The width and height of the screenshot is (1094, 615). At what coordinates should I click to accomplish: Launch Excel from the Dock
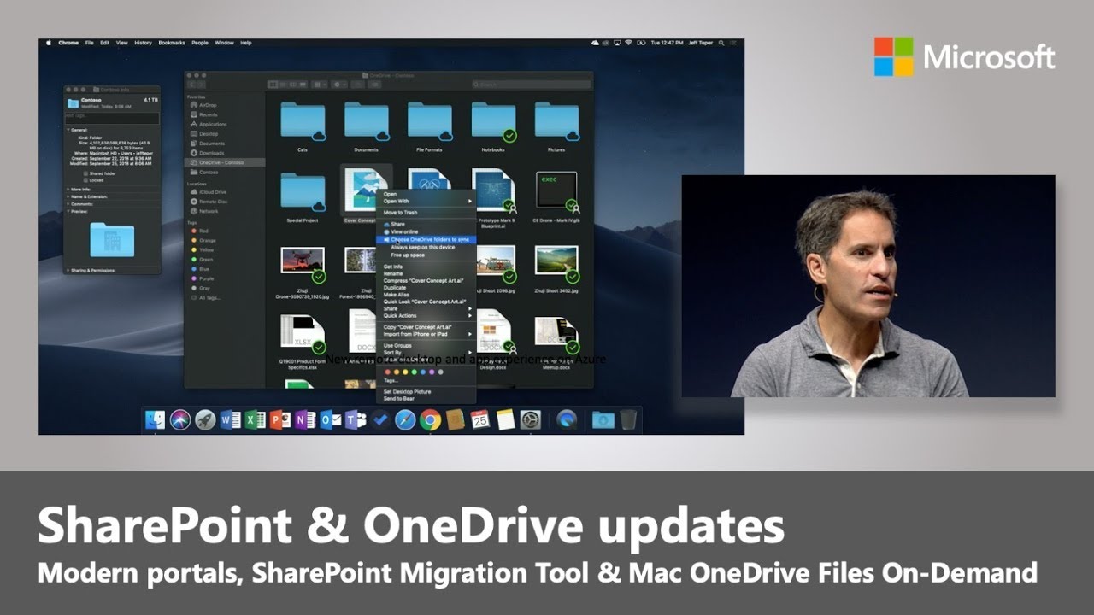pos(255,419)
